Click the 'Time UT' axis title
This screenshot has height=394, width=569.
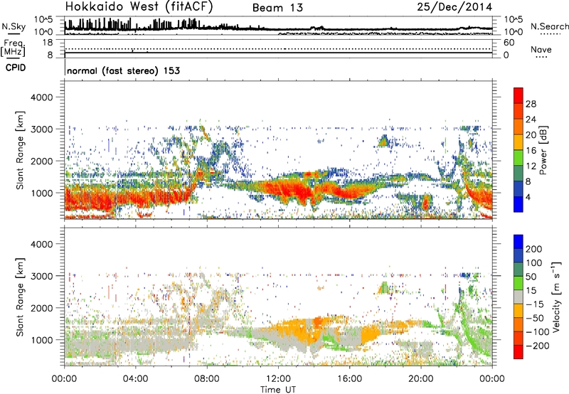click(278, 389)
